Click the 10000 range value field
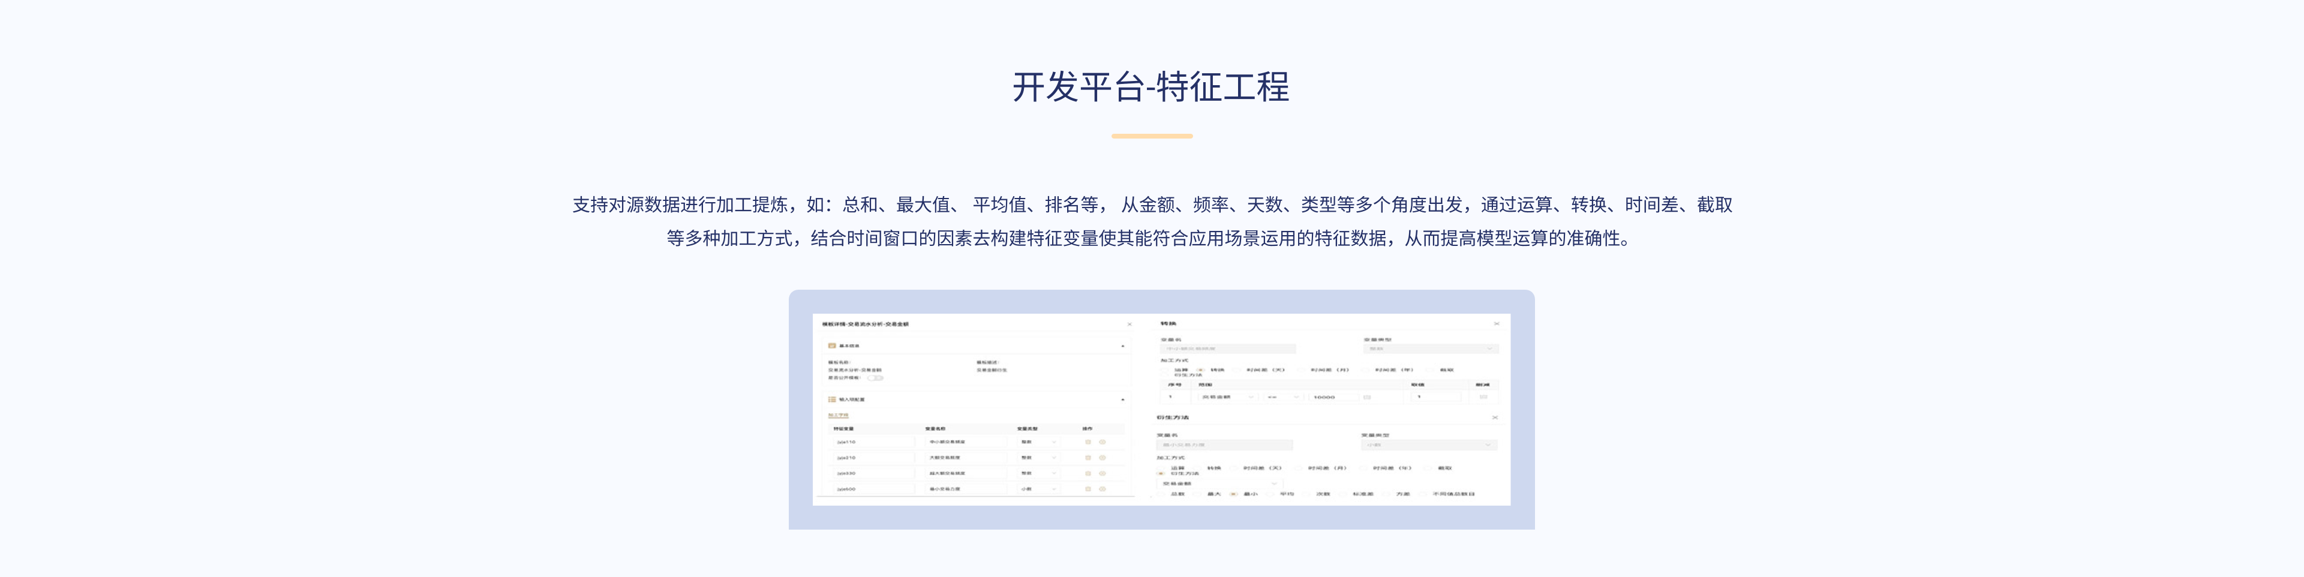This screenshot has height=577, width=2304. click(1335, 397)
